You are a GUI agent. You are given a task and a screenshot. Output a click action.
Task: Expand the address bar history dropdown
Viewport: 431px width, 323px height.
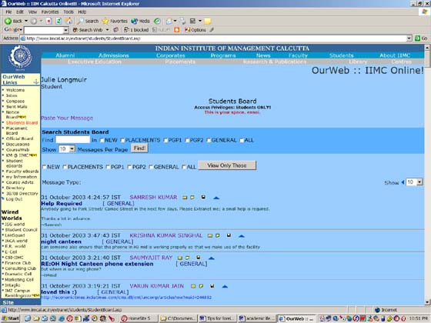tap(409, 38)
